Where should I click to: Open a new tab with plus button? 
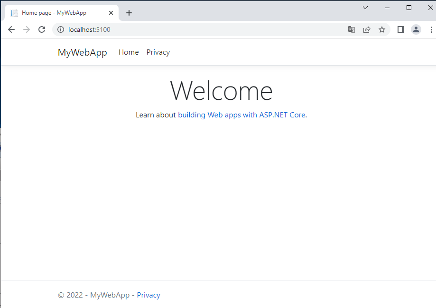[x=129, y=13]
